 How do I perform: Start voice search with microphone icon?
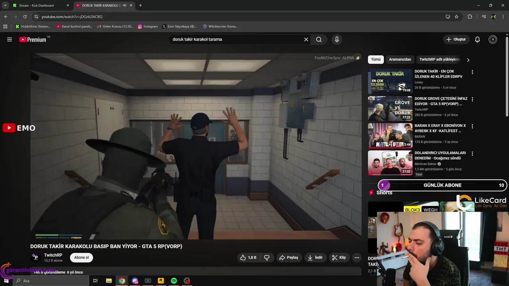point(337,39)
